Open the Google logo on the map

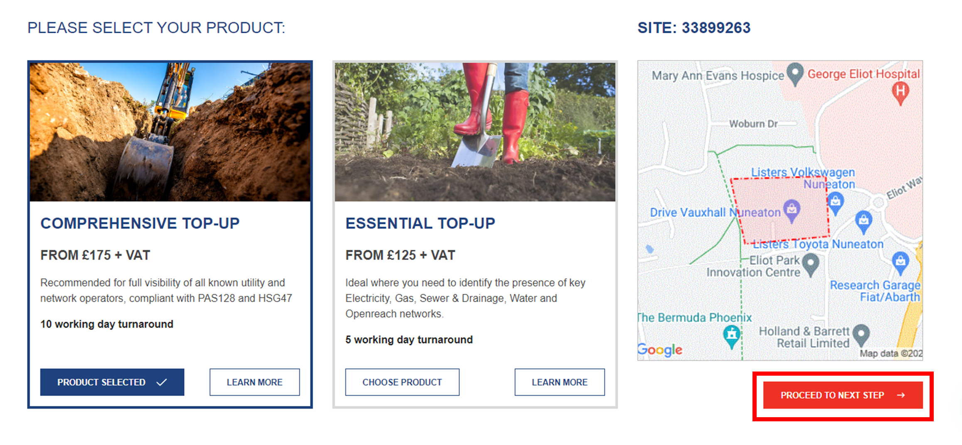[x=660, y=350]
